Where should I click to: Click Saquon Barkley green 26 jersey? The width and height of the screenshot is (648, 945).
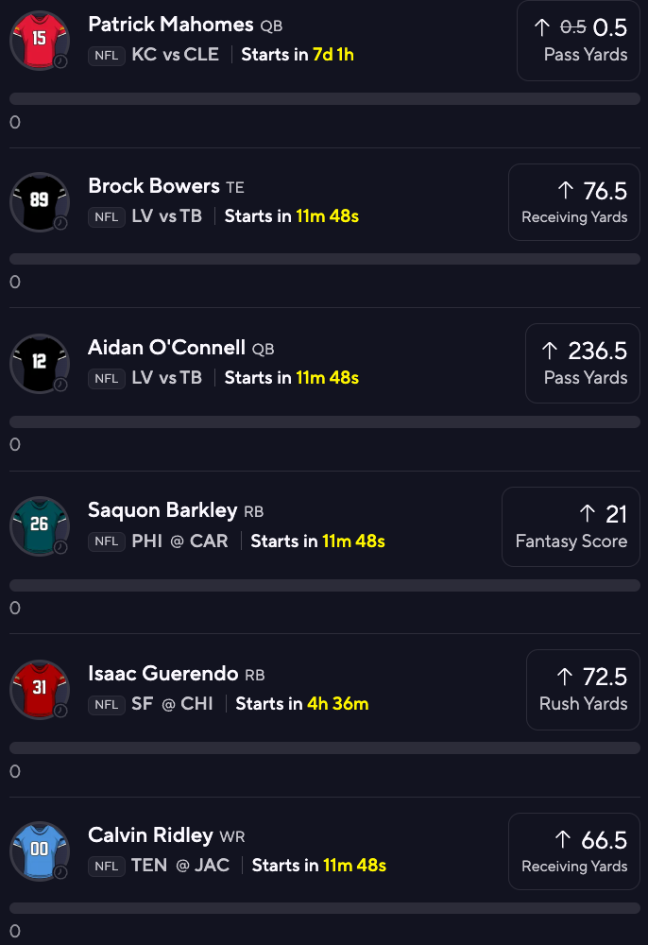click(x=40, y=526)
